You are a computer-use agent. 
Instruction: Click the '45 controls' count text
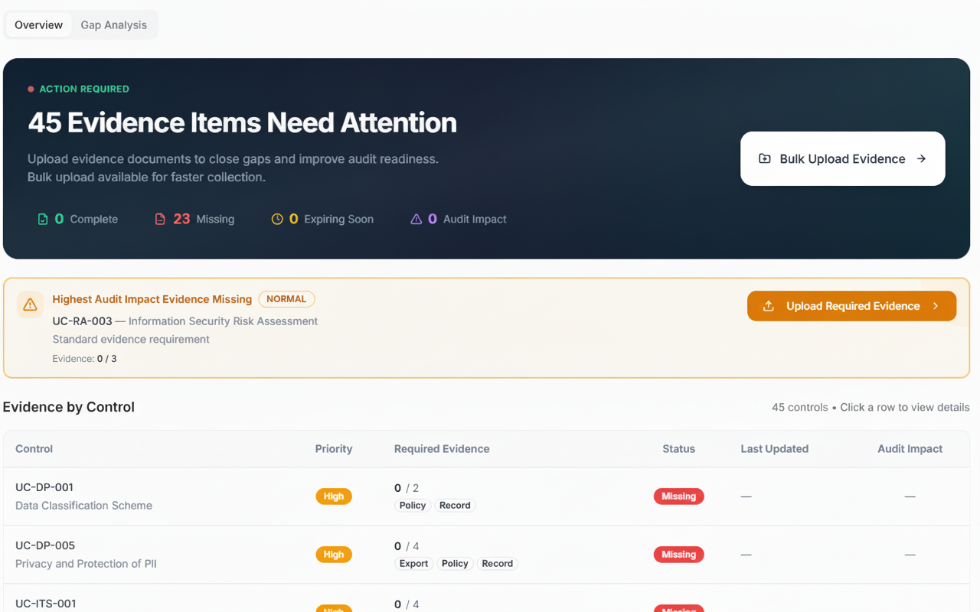[x=799, y=408]
